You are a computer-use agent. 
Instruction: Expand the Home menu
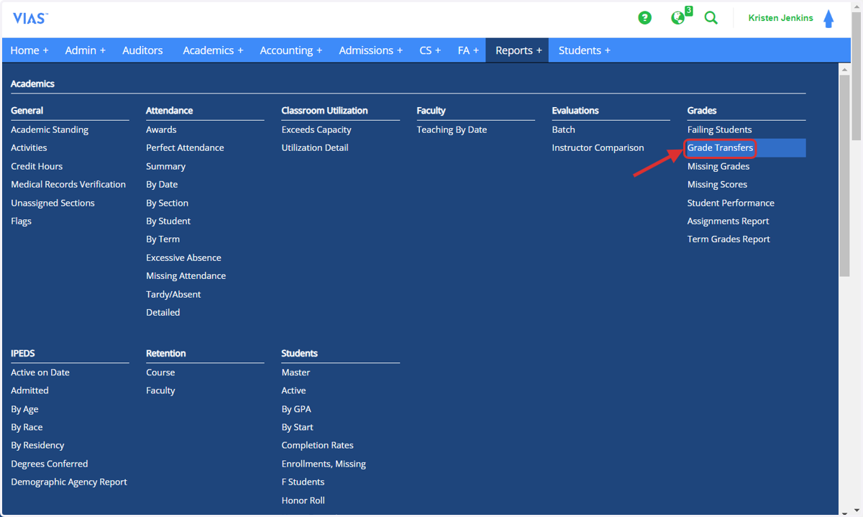tap(29, 50)
